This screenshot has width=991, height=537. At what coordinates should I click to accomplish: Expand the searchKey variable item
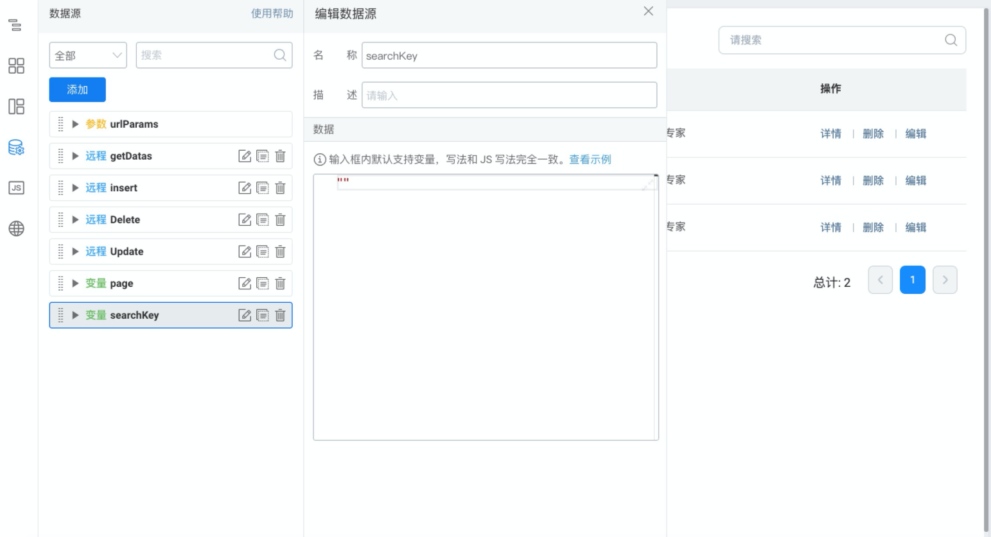coord(75,315)
